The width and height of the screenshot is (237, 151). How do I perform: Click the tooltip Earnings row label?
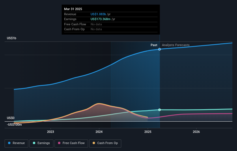pos(70,19)
